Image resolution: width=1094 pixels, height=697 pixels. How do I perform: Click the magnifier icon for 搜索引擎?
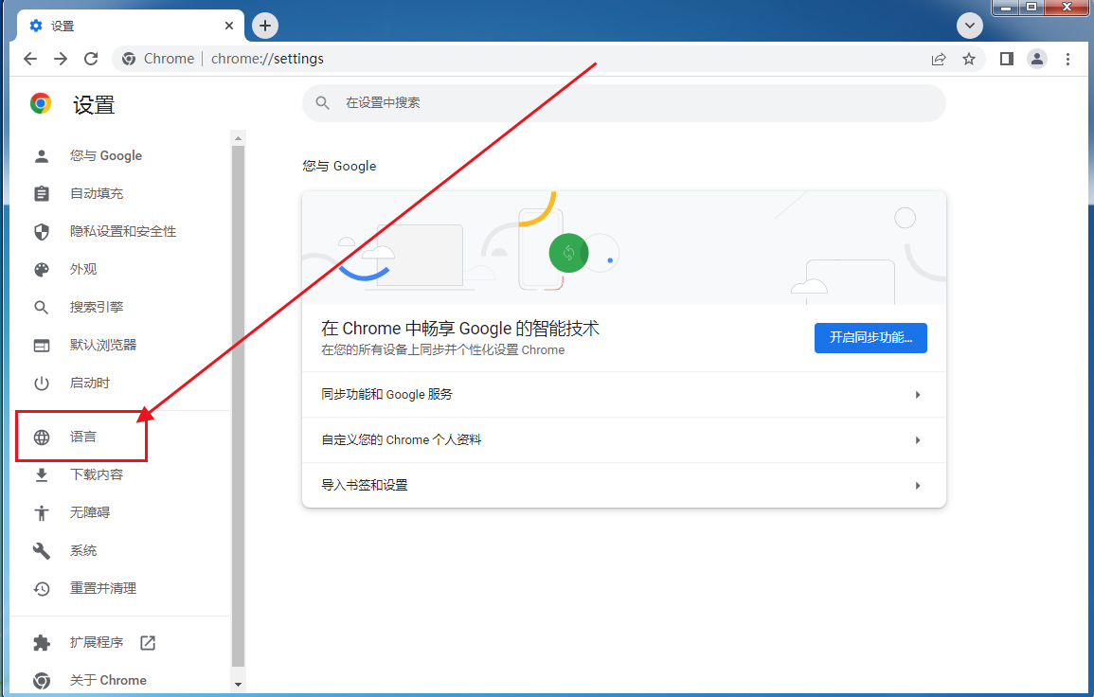click(42, 307)
